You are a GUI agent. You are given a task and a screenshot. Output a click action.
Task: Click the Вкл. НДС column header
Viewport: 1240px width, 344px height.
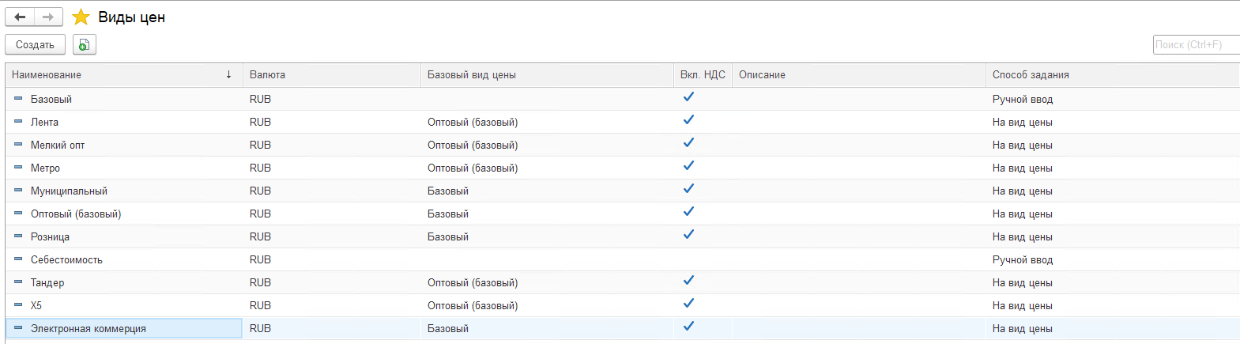click(x=703, y=75)
